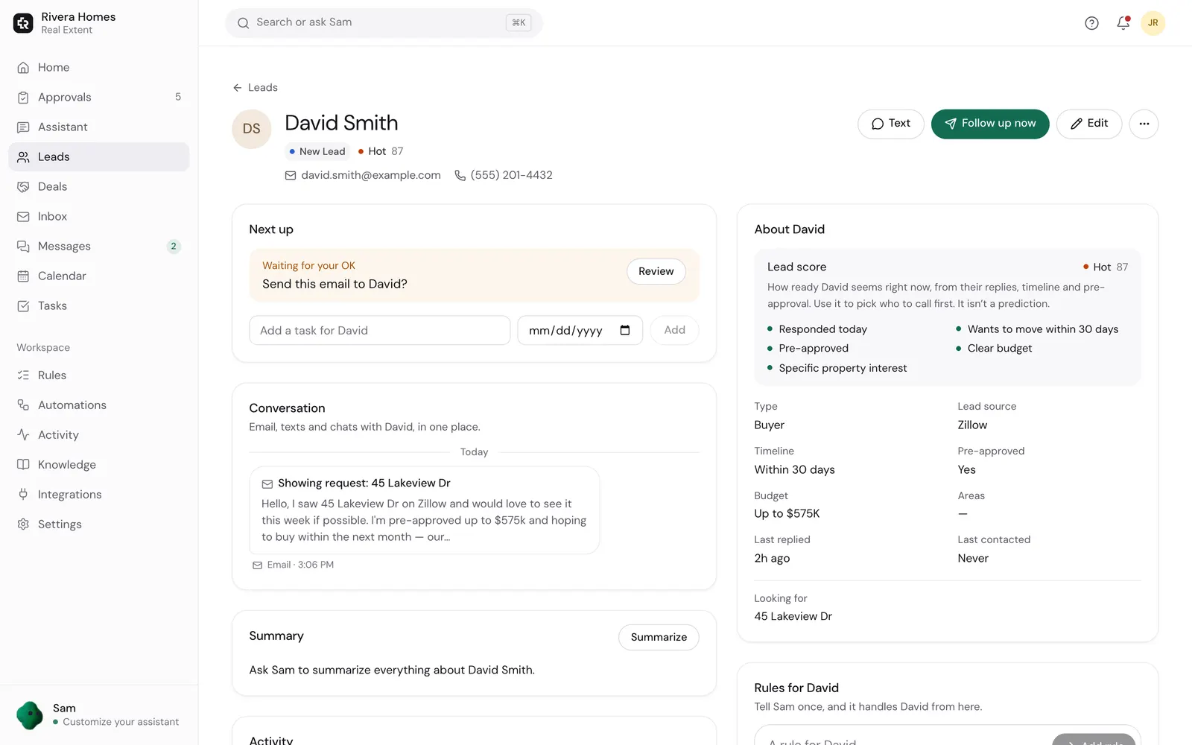
Task: Open the more options ellipsis button
Action: click(x=1144, y=124)
